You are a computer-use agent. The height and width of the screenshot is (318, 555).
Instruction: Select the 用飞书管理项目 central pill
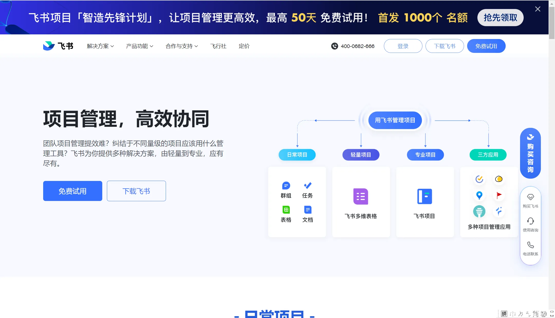(x=395, y=120)
